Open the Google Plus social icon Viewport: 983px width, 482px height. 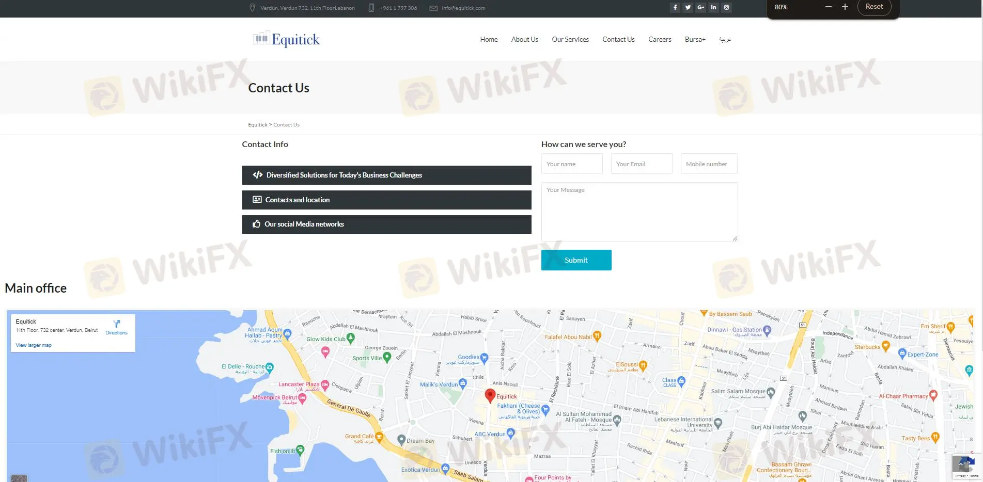(x=700, y=8)
